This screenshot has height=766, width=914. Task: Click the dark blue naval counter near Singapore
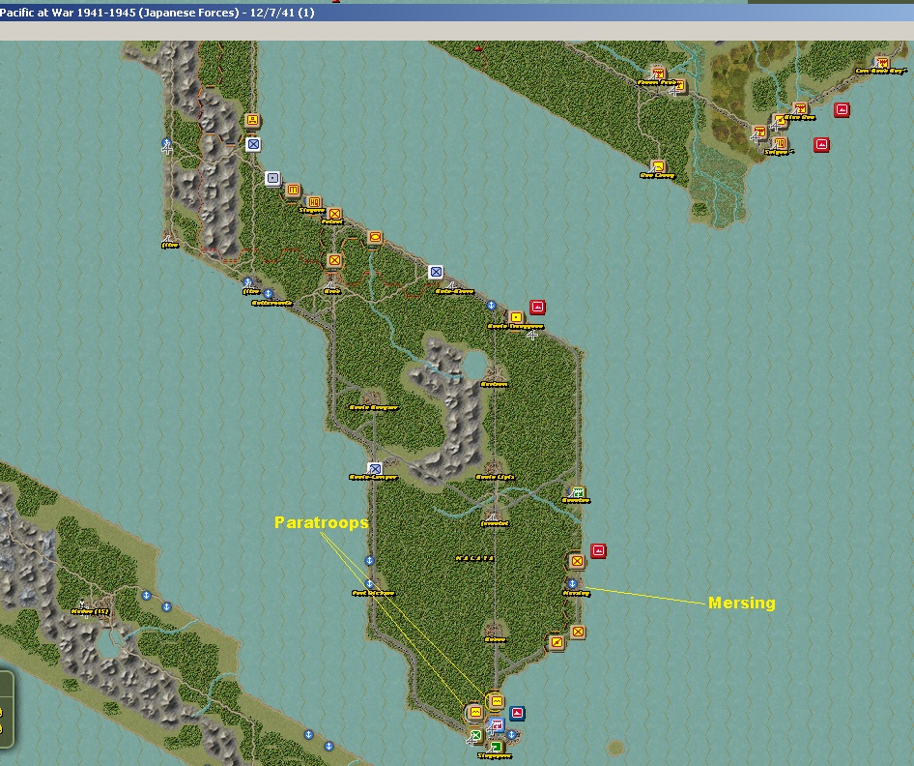click(517, 713)
